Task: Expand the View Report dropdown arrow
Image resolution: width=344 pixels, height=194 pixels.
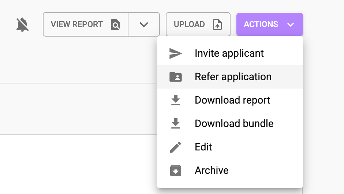Action: click(144, 25)
